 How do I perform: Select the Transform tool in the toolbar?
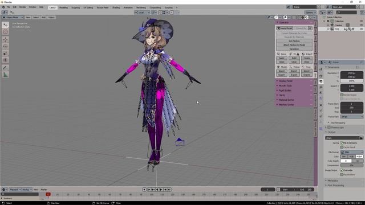pyautogui.click(x=5, y=60)
